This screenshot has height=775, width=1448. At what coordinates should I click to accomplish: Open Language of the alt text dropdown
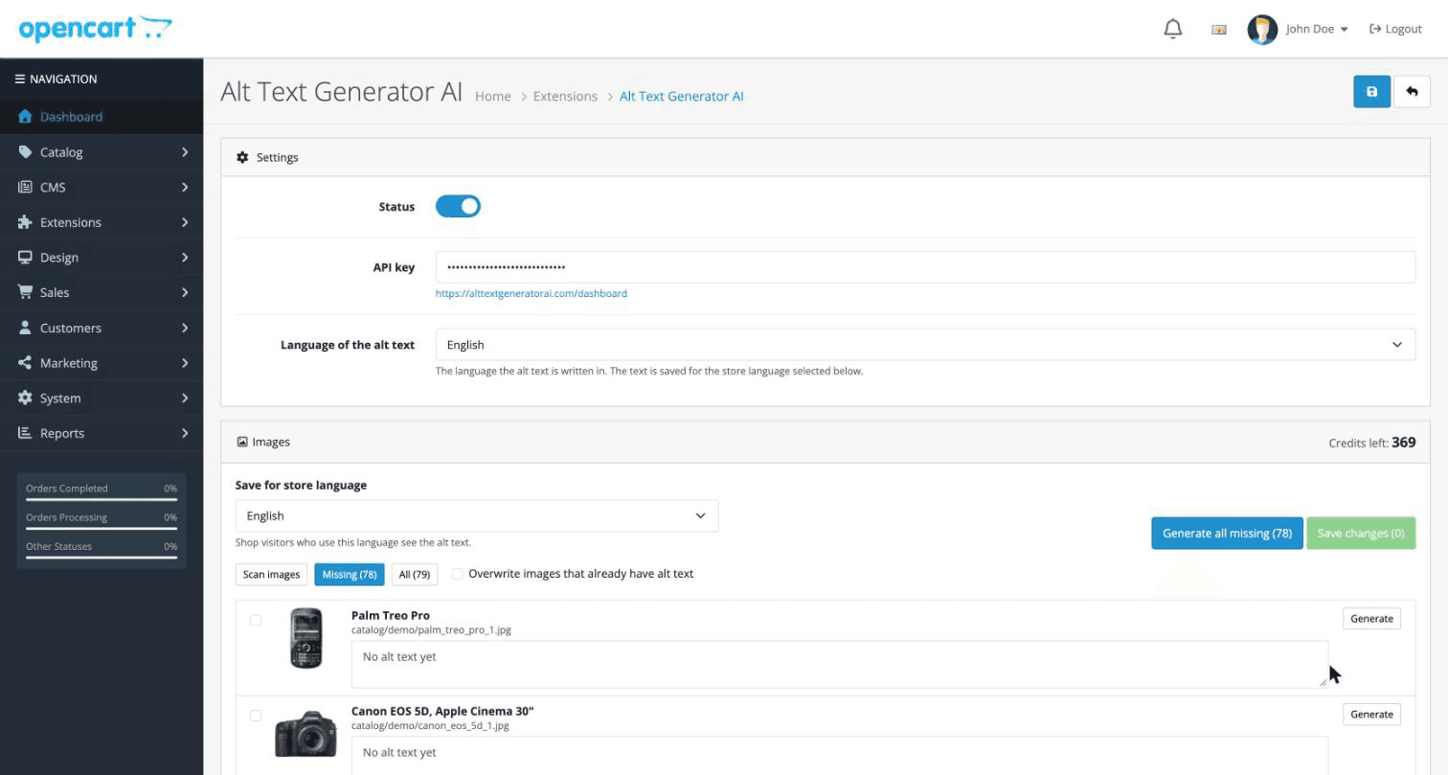click(x=925, y=345)
